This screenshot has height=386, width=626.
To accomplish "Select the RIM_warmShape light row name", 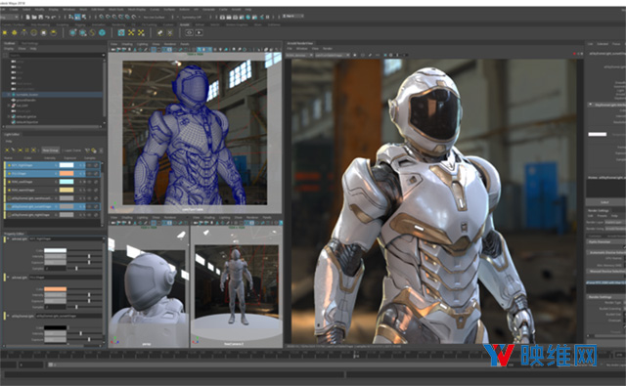I will (x=22, y=190).
